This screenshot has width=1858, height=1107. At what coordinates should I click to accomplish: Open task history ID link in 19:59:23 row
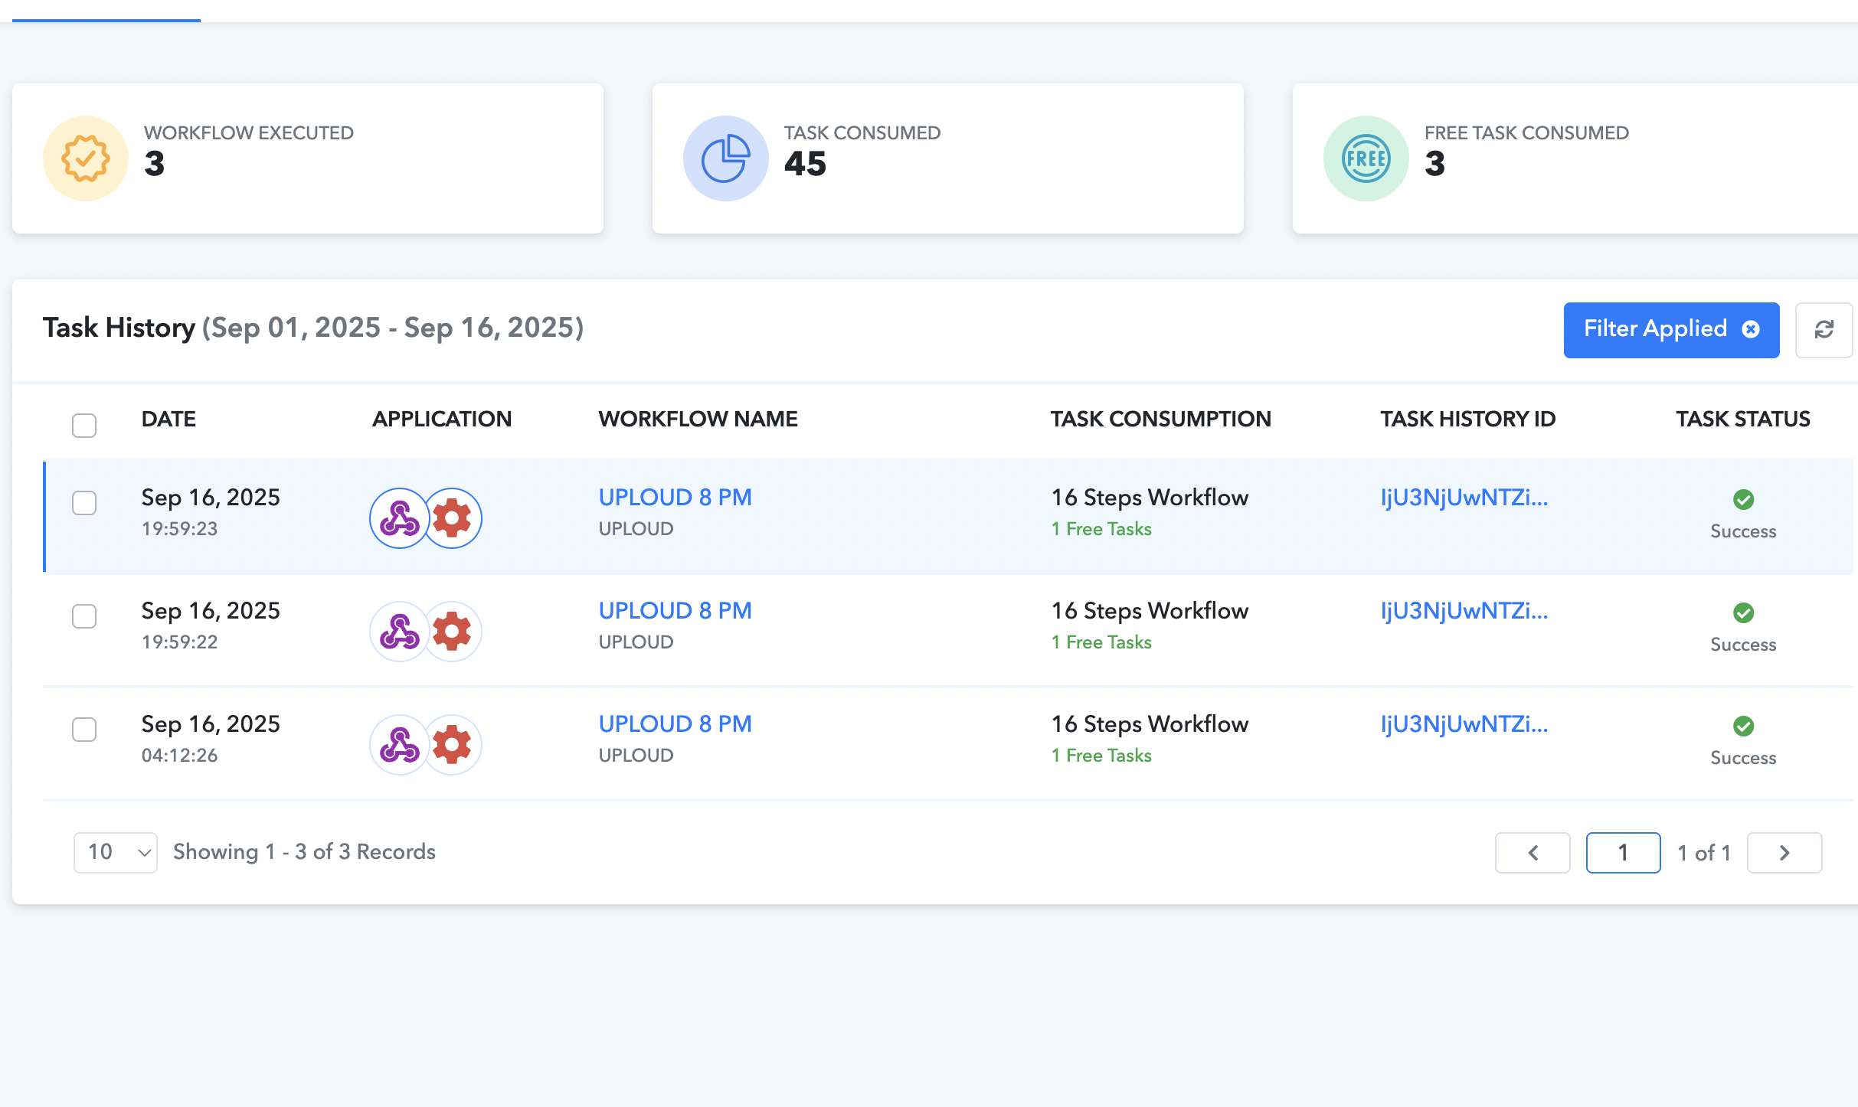1464,498
